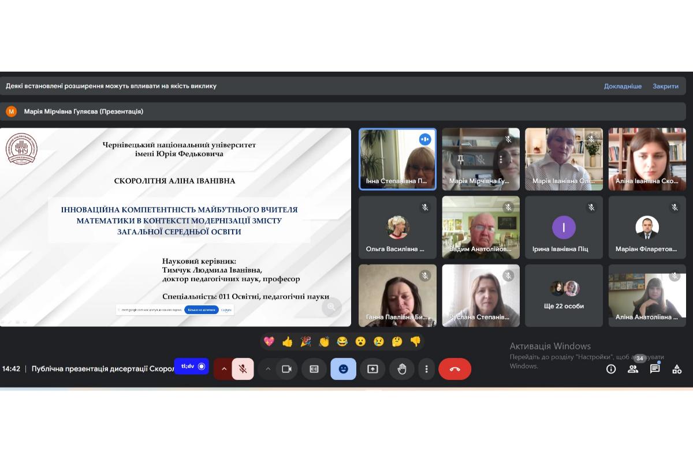Raise your hand in the meeting

coord(402,369)
